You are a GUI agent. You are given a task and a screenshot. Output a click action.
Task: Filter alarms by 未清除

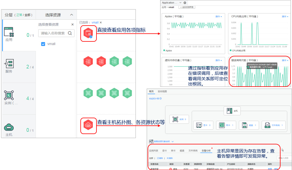pyautogui.click(x=170, y=158)
